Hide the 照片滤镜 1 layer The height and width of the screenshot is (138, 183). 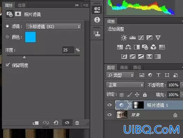coord(110,105)
